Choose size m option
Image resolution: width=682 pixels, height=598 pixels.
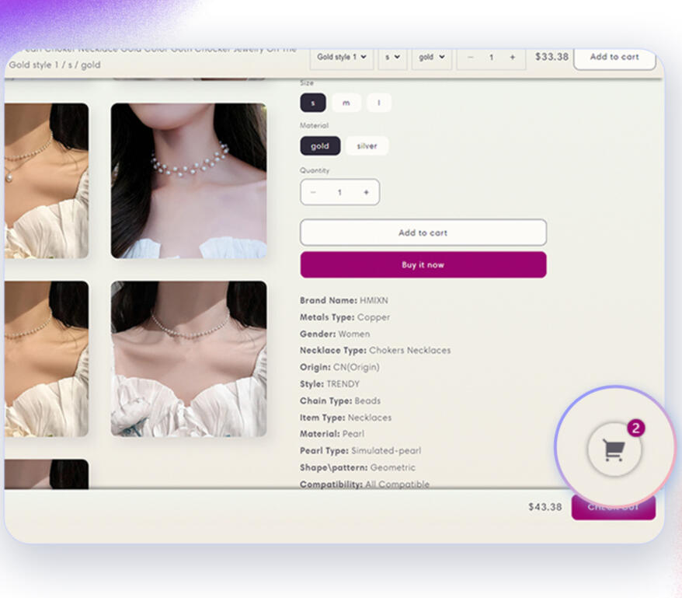pyautogui.click(x=346, y=103)
